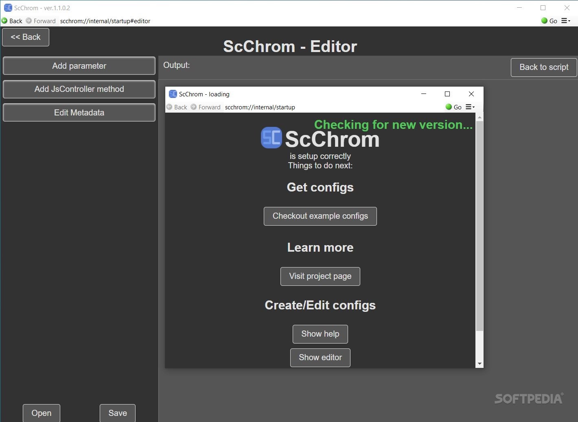Click the 'Get configs' heading
The height and width of the screenshot is (422, 578).
click(320, 187)
